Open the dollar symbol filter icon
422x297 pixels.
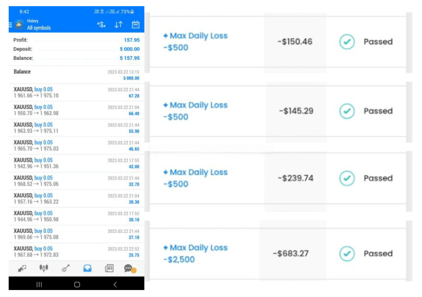(101, 25)
